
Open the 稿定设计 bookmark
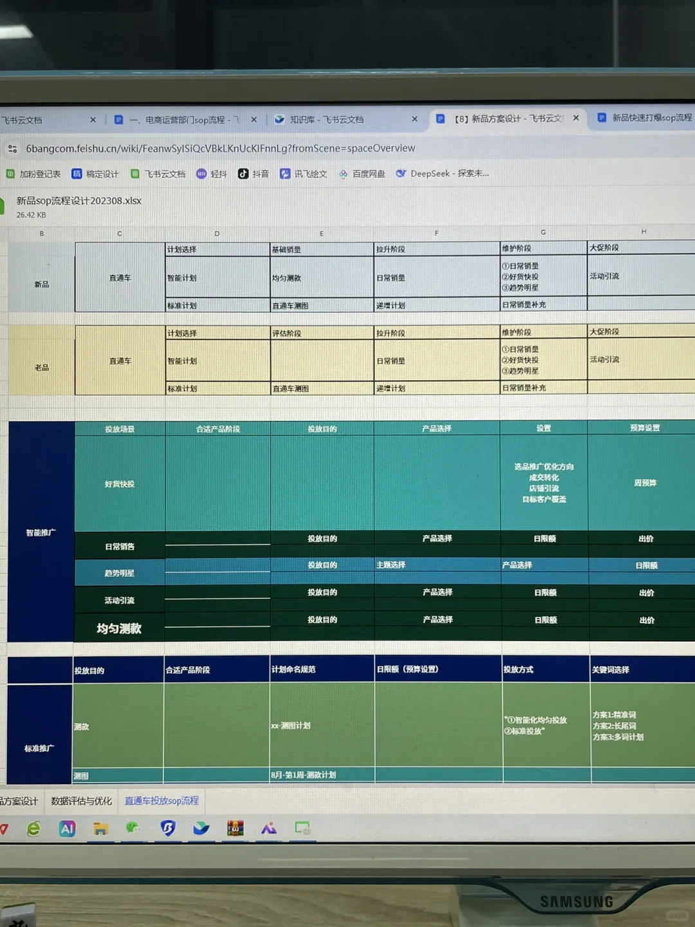(x=95, y=174)
